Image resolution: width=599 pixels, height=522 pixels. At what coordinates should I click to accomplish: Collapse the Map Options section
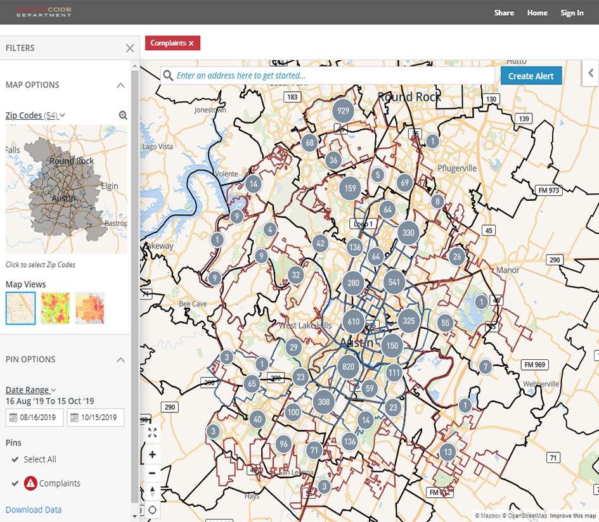pyautogui.click(x=120, y=85)
